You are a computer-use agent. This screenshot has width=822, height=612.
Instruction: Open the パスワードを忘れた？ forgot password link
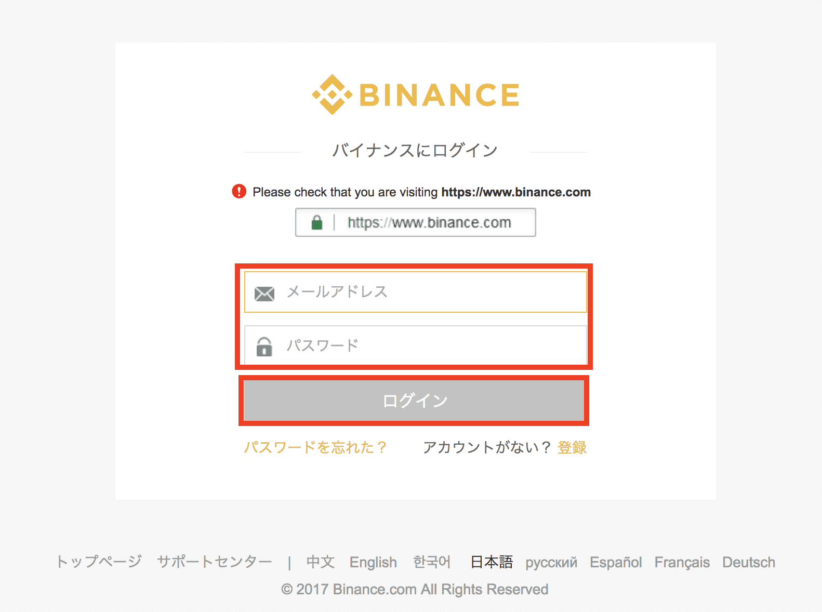click(x=315, y=447)
